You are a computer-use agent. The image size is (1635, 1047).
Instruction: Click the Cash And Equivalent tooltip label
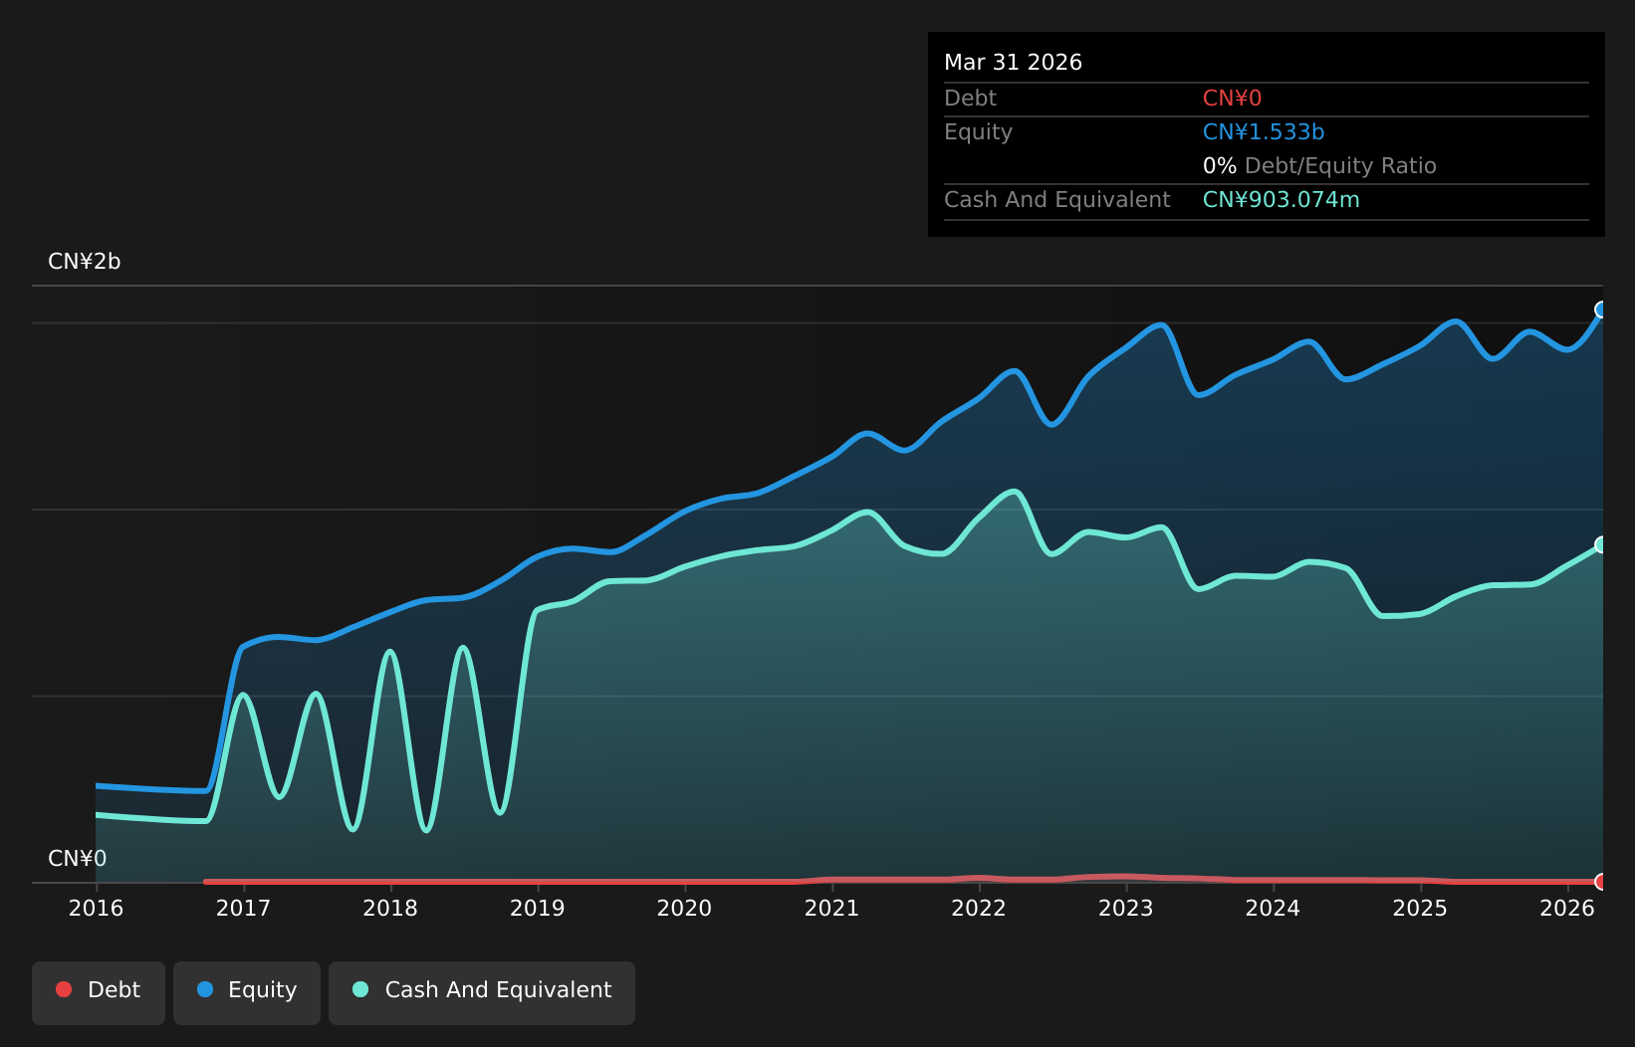[1056, 200]
